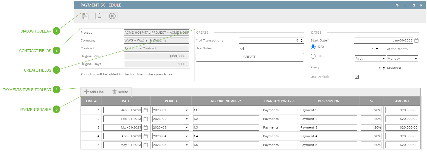Screen dimensions: 427x157
Task: Open the 2023-03 period dropdown
Action: (186, 127)
